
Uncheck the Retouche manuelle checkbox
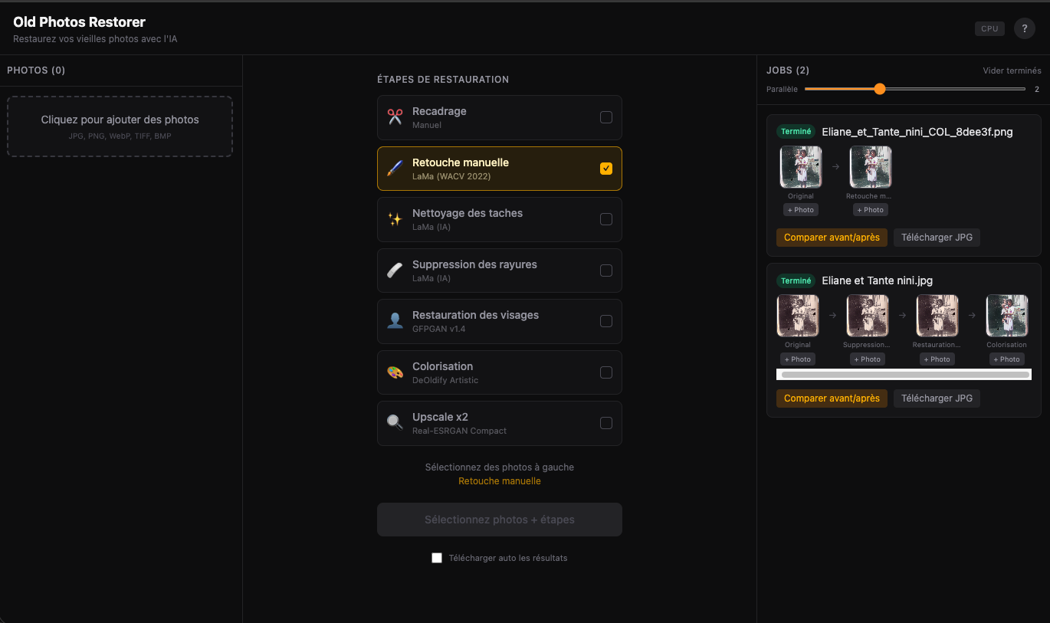coord(605,169)
